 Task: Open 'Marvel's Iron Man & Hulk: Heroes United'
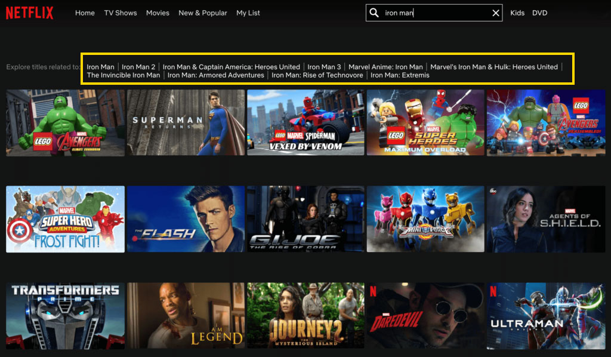click(494, 67)
